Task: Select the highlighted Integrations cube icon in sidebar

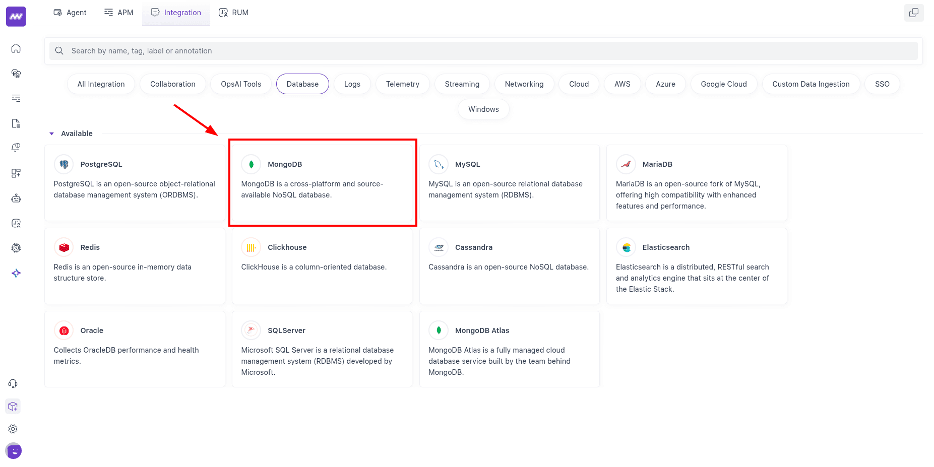Action: click(x=13, y=406)
